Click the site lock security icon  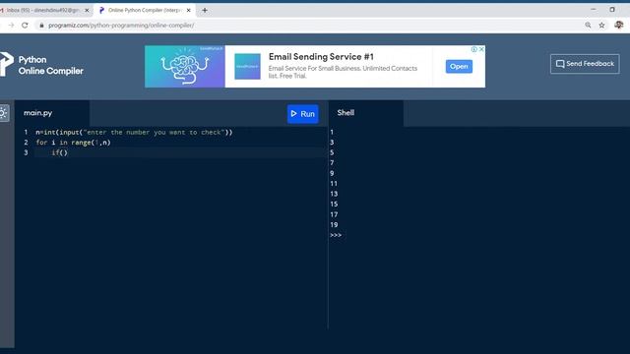point(41,26)
